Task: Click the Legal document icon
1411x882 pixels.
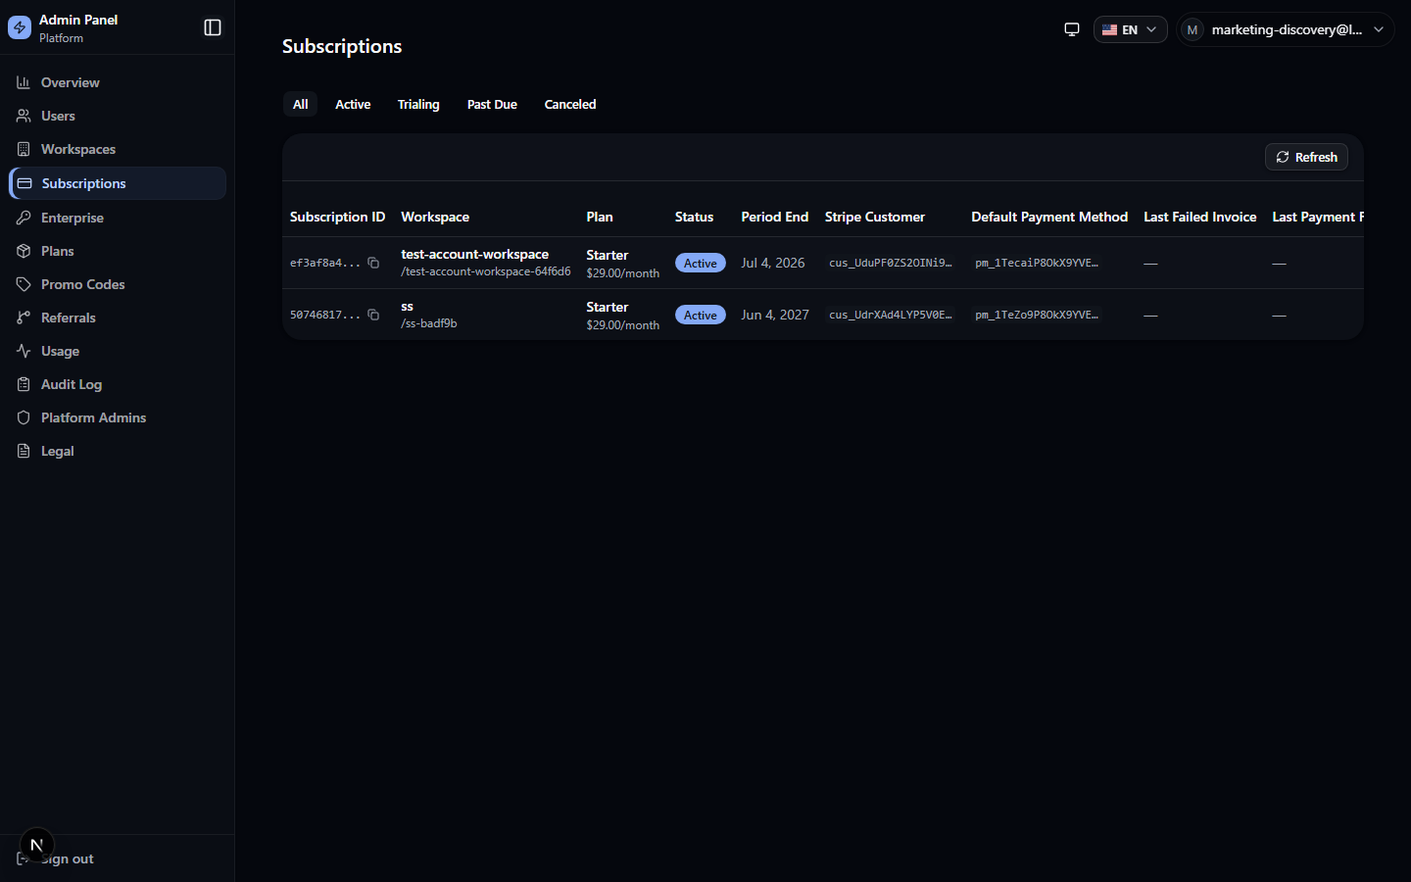Action: 24,451
